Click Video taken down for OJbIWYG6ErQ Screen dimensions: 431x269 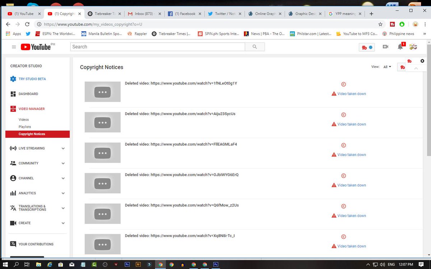point(352,185)
